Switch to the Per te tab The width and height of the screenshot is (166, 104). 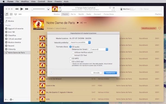pos(73,14)
